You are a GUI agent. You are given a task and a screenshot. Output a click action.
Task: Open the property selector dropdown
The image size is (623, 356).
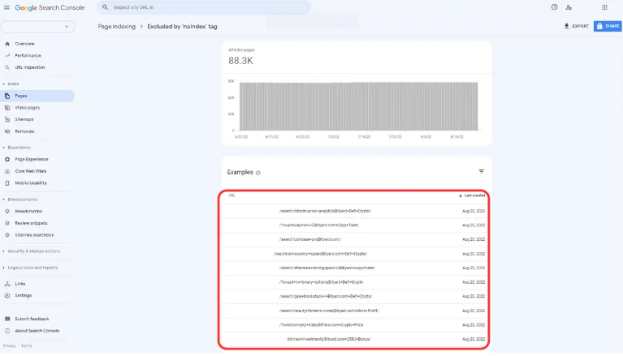[37, 27]
